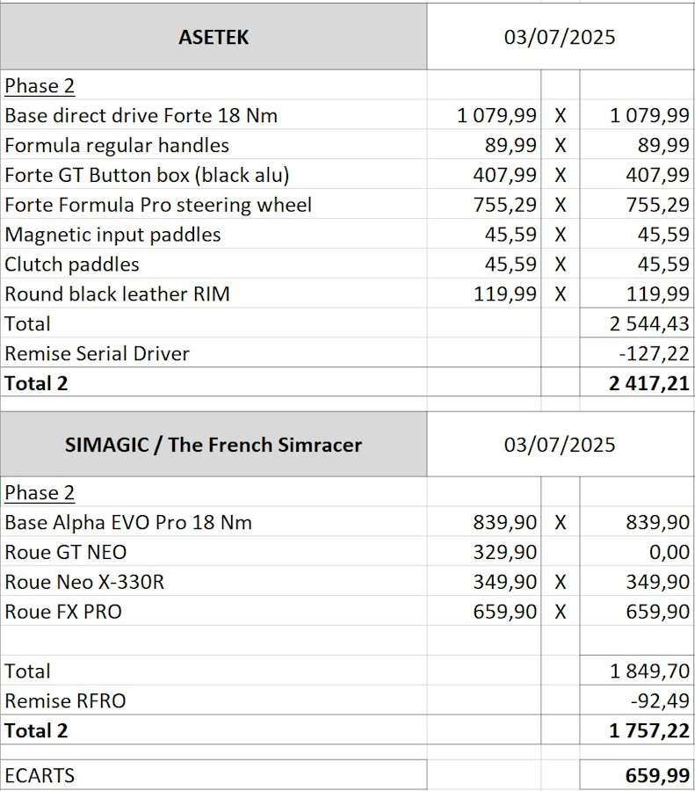Select the X mark for Base direct drive Forte
Screen dimensions: 695x791
tap(560, 115)
